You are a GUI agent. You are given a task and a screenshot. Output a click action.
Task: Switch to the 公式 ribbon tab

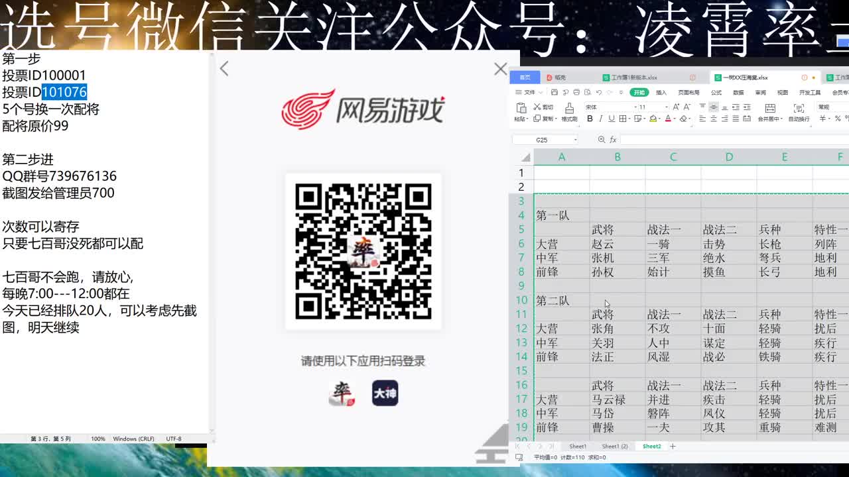[x=716, y=93]
